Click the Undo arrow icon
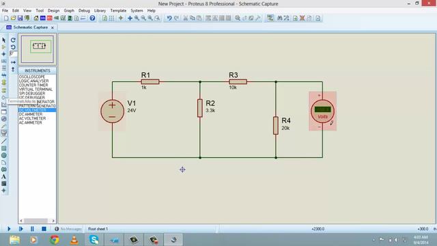The height and width of the screenshot is (246, 437). click(169, 18)
